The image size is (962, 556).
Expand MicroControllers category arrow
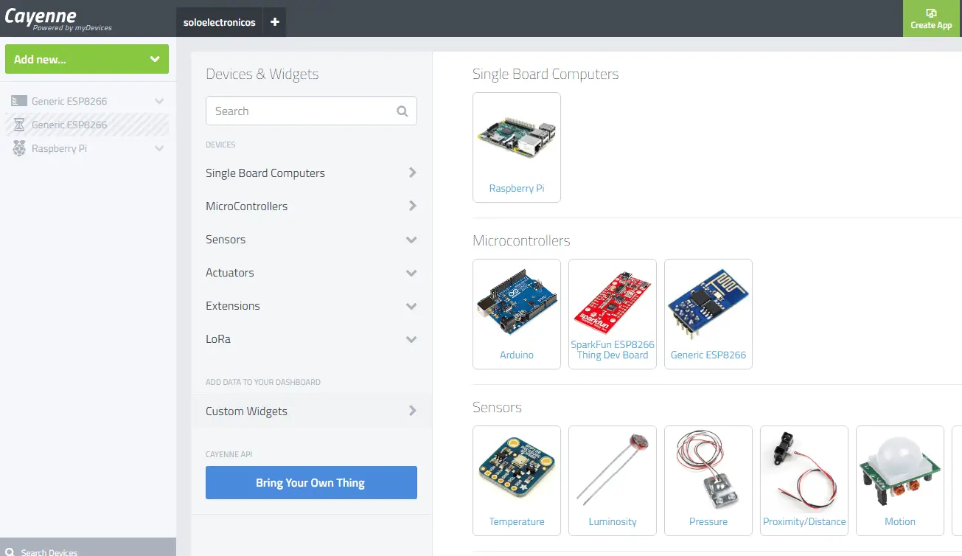coord(412,206)
